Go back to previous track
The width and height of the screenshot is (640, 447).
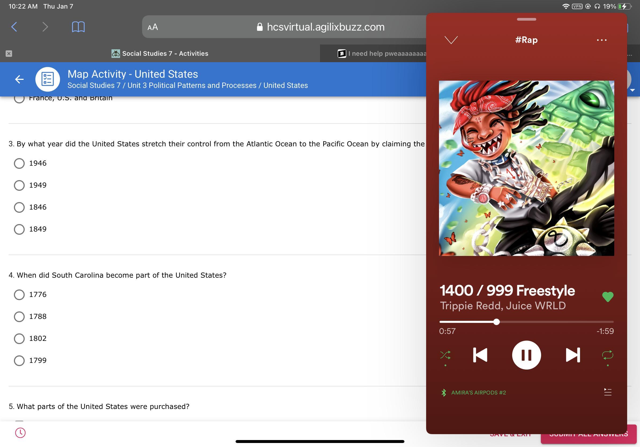tap(480, 355)
